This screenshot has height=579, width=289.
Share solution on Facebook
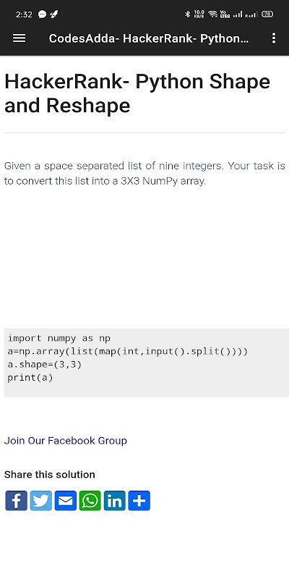(x=16, y=501)
